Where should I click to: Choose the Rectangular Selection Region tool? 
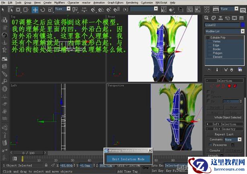tap(18, 10)
